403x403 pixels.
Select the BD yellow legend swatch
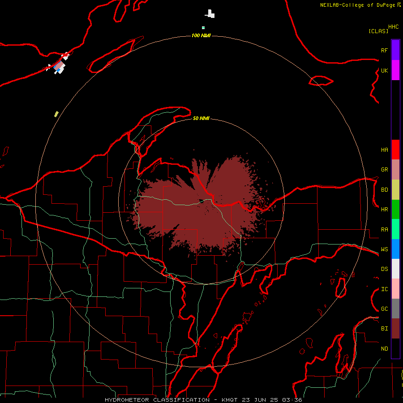coord(395,189)
